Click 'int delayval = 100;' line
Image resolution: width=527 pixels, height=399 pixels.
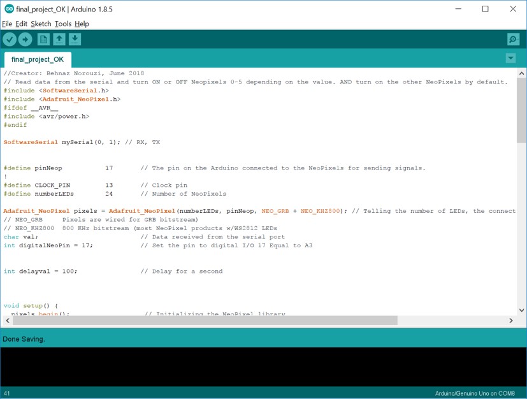pyautogui.click(x=40, y=272)
